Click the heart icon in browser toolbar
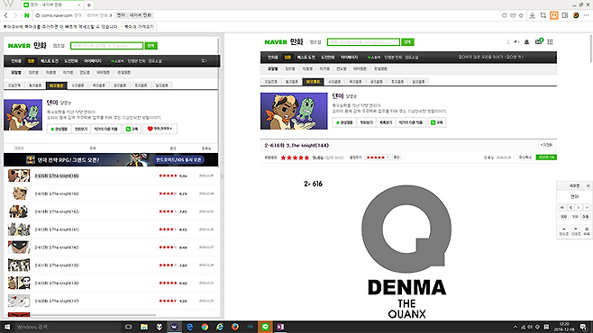This screenshot has height=333, width=593. pos(513,15)
